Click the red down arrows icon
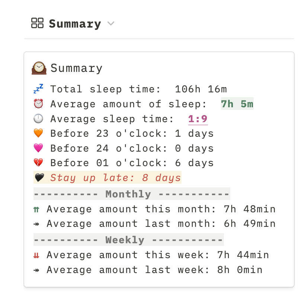This screenshot has width=308, height=298. [x=36, y=255]
